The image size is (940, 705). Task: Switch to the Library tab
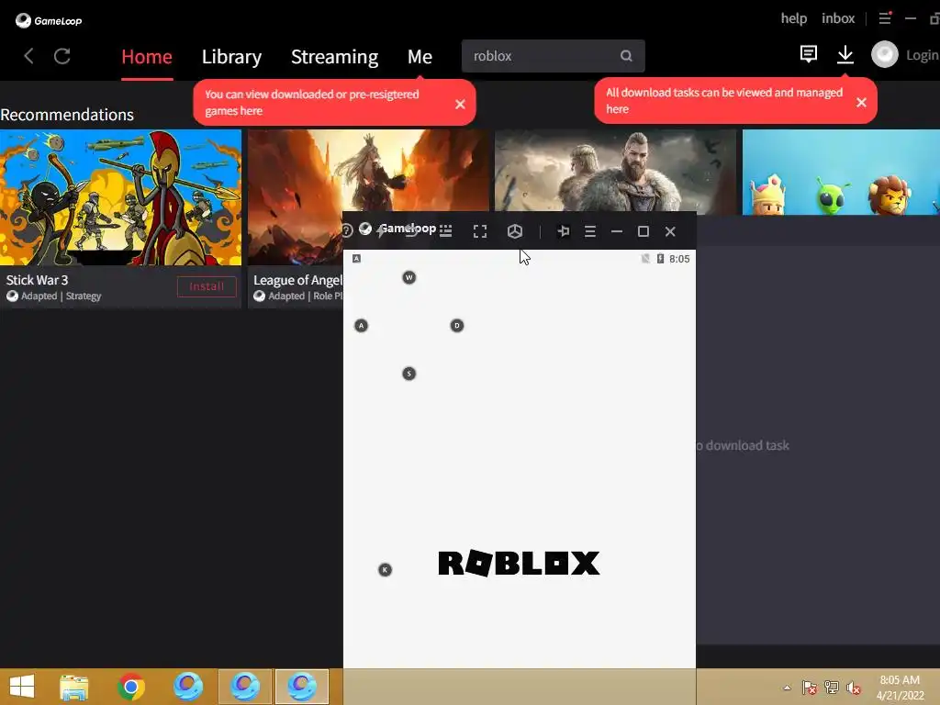pyautogui.click(x=231, y=56)
